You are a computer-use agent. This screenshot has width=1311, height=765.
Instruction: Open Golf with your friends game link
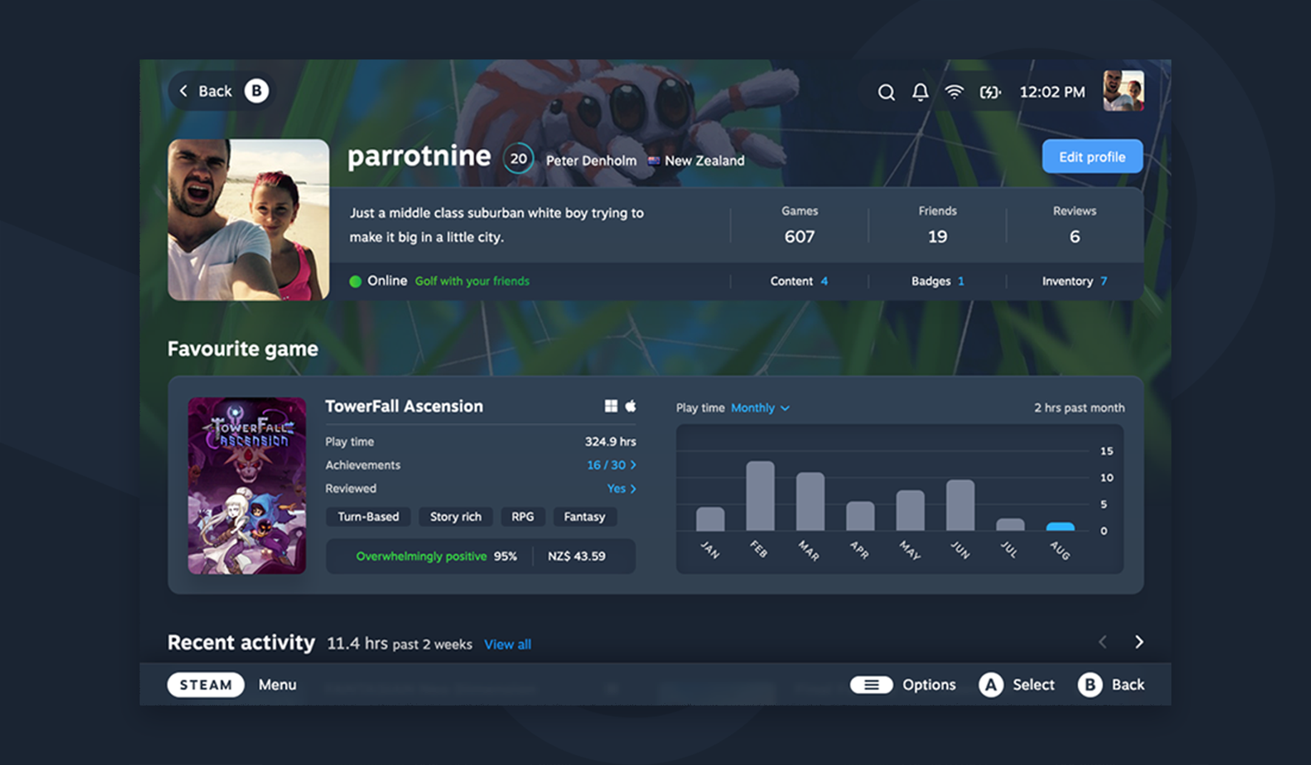pyautogui.click(x=472, y=281)
